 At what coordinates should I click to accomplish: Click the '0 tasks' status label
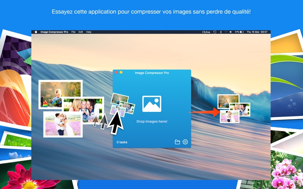[122, 142]
